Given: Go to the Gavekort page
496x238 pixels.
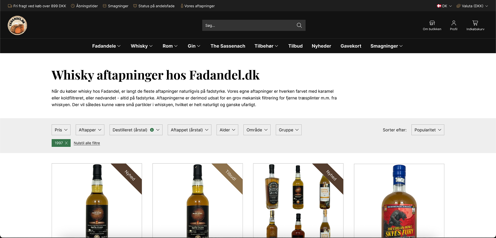Looking at the screenshot, I should (x=351, y=46).
